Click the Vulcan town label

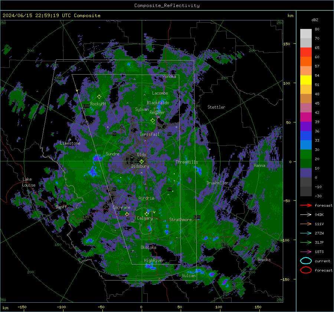189,276
